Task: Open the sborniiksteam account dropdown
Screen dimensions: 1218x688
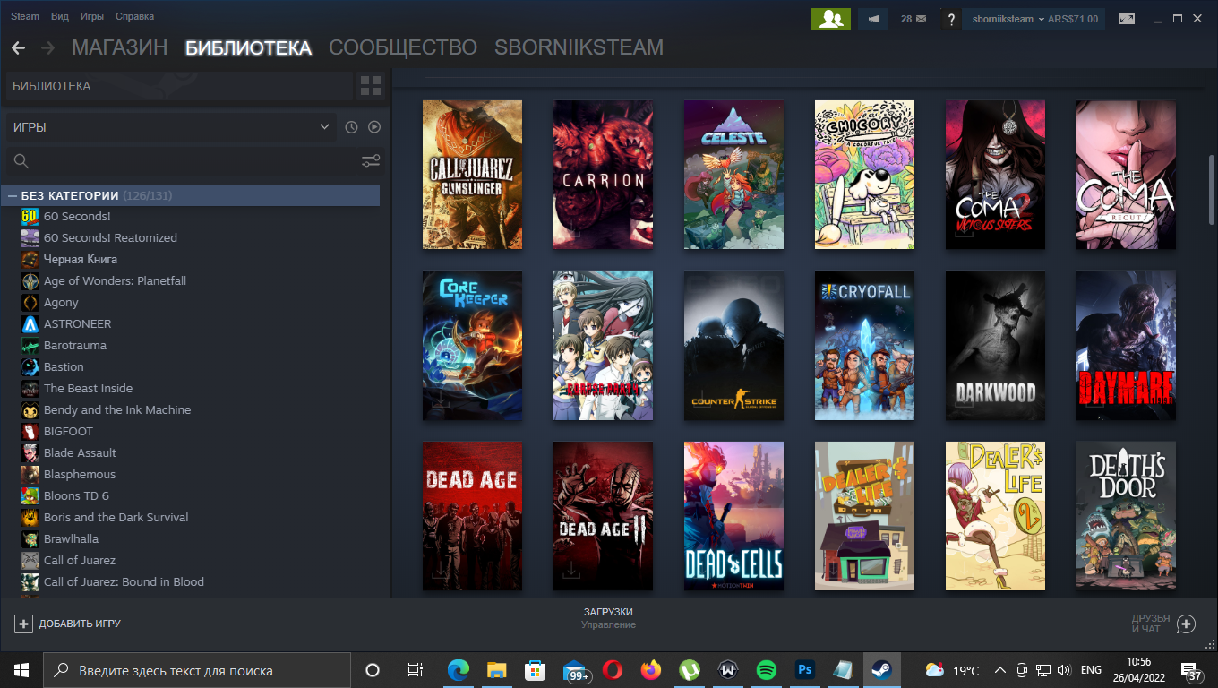Action: pos(1034,19)
